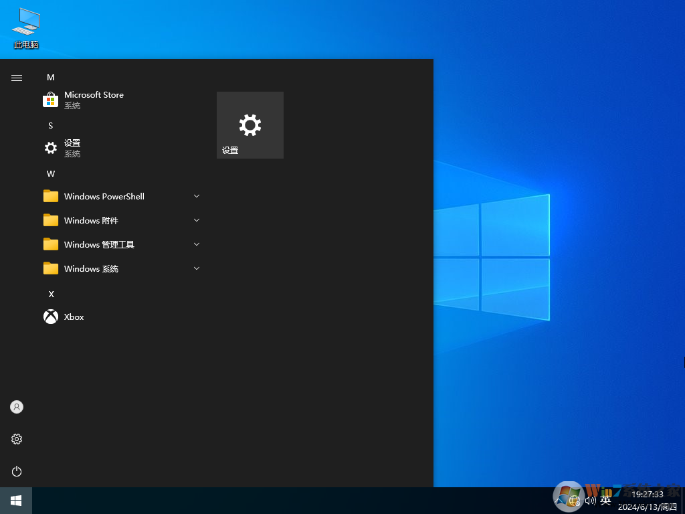Open Microsoft Store from the app list

click(94, 100)
